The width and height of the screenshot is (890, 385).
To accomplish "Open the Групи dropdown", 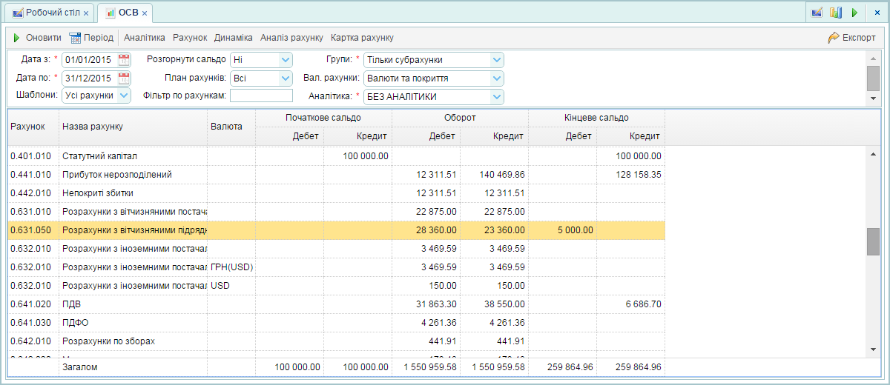I will click(x=497, y=60).
